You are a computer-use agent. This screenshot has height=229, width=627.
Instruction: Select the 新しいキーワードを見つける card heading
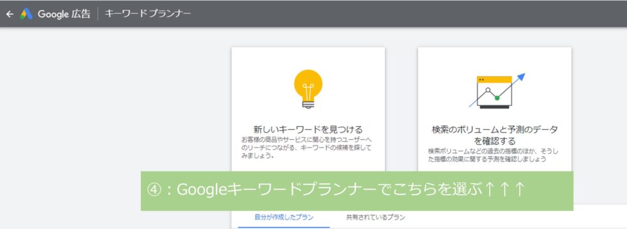click(308, 129)
